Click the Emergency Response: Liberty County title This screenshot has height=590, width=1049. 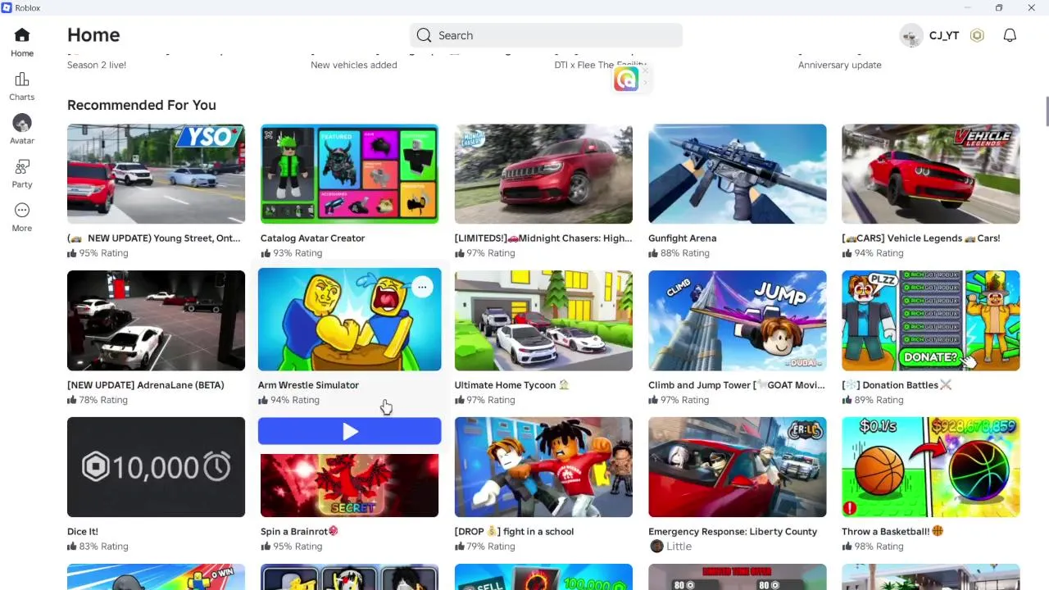(x=733, y=531)
